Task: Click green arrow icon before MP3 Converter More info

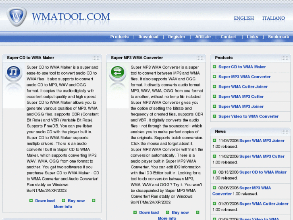Action: coord(197,212)
